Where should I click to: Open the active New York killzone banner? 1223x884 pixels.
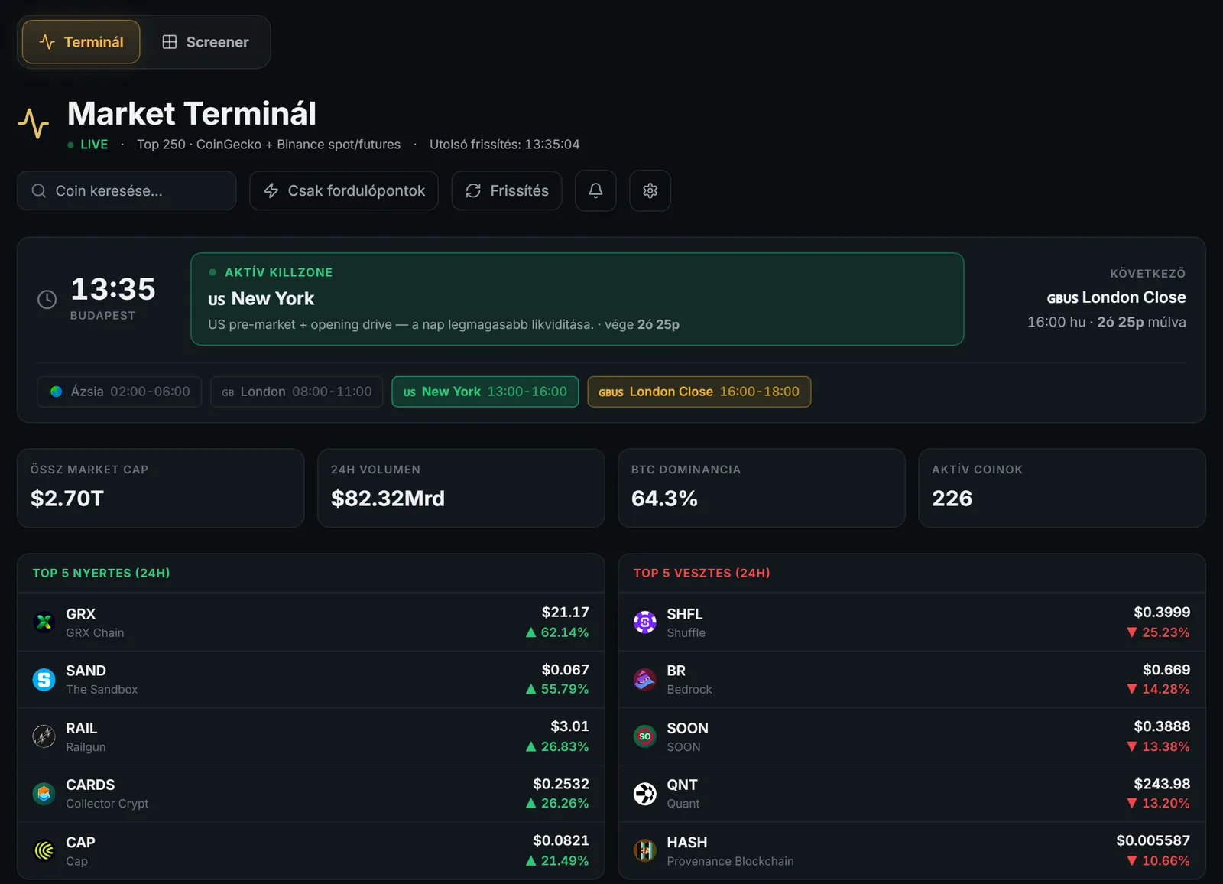coord(577,299)
